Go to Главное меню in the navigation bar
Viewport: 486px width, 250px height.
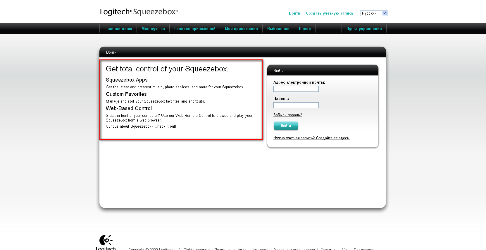coord(118,29)
